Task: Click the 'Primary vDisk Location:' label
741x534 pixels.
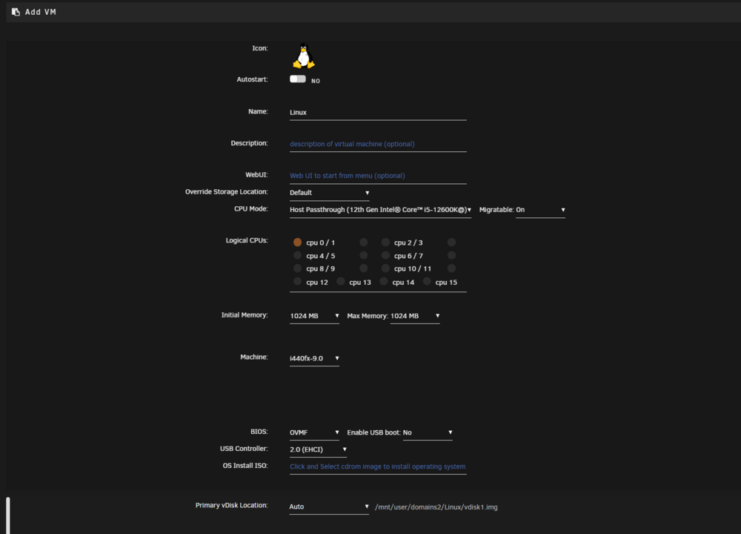Action: click(231, 505)
